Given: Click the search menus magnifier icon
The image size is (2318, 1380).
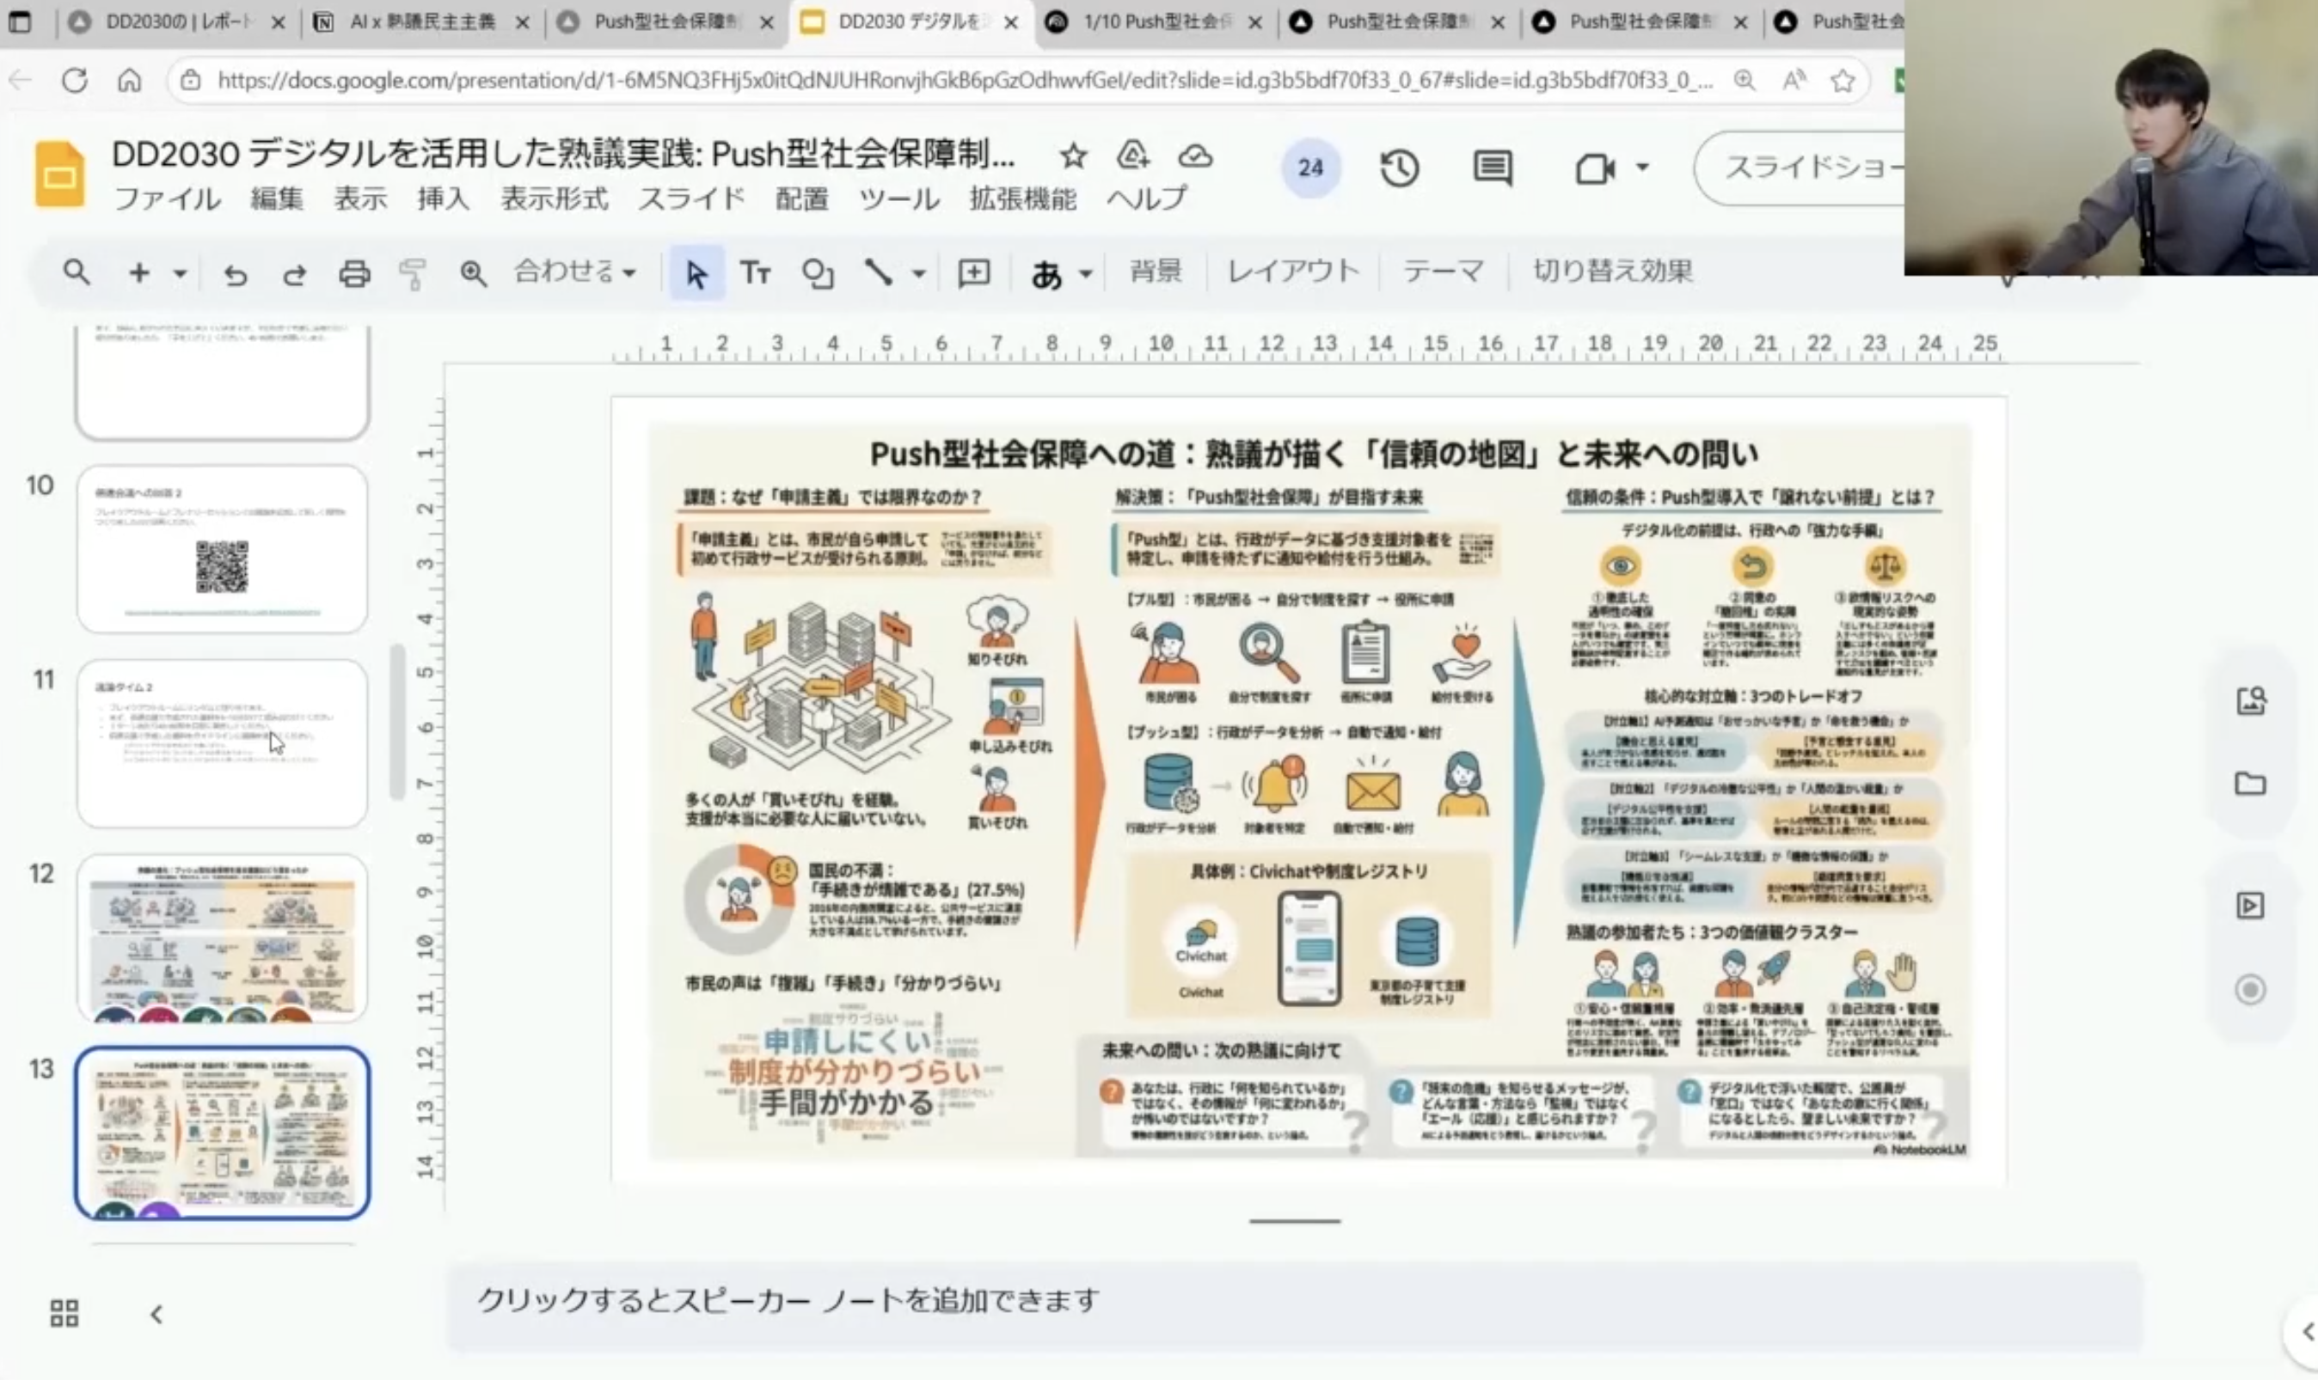Looking at the screenshot, I should [77, 272].
